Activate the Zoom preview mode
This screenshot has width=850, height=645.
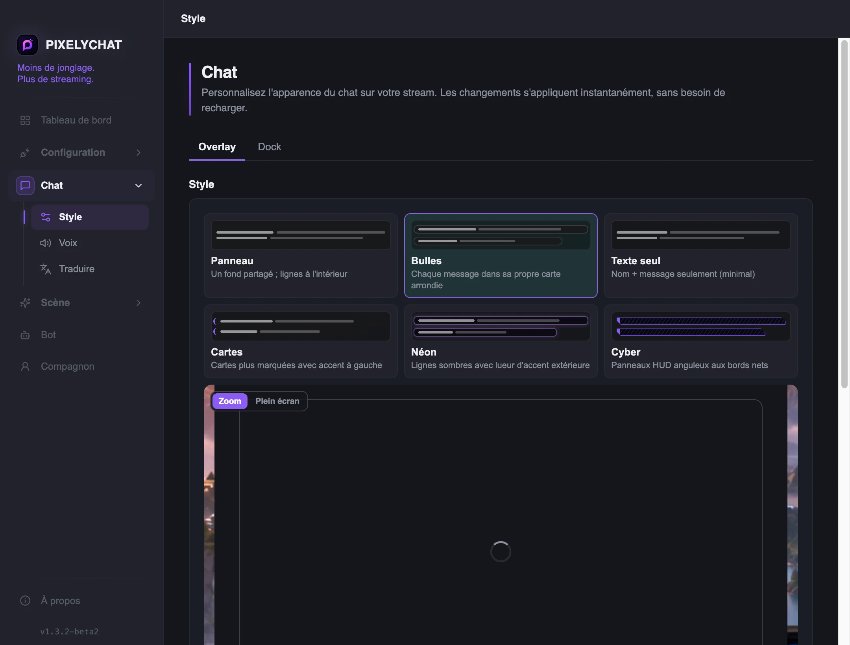pos(230,401)
